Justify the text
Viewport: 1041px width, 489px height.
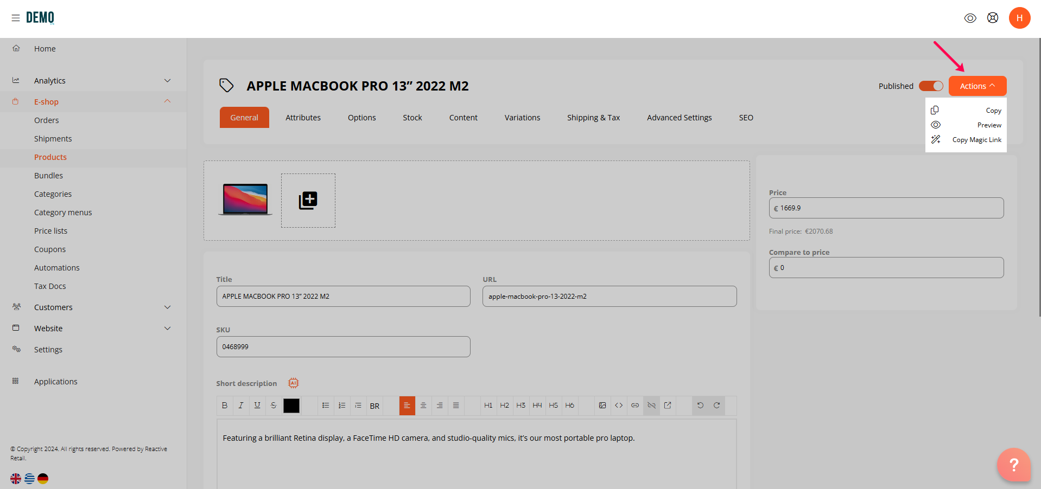[456, 406]
